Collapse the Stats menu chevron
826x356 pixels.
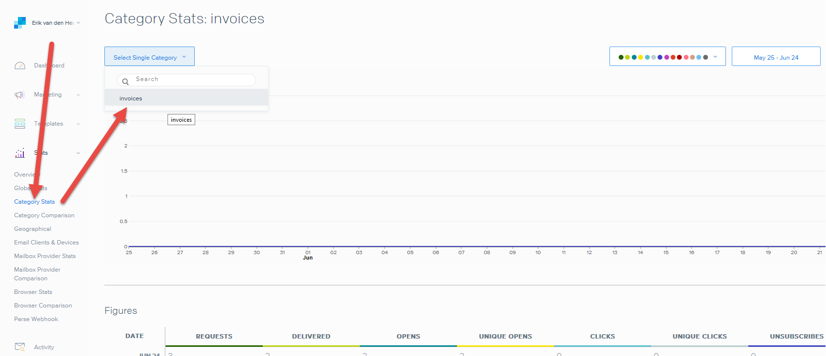(x=78, y=153)
